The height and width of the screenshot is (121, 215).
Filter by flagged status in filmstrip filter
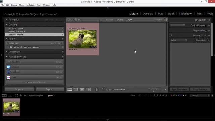(x=140, y=95)
